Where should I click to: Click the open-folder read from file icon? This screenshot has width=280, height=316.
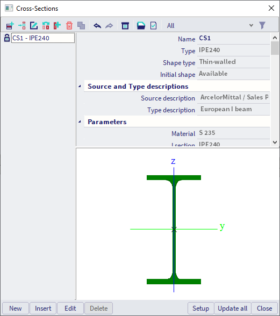[x=141, y=26]
